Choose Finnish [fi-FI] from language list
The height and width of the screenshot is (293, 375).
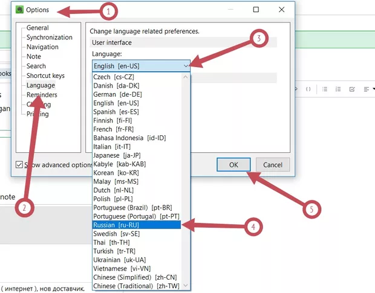point(137,120)
